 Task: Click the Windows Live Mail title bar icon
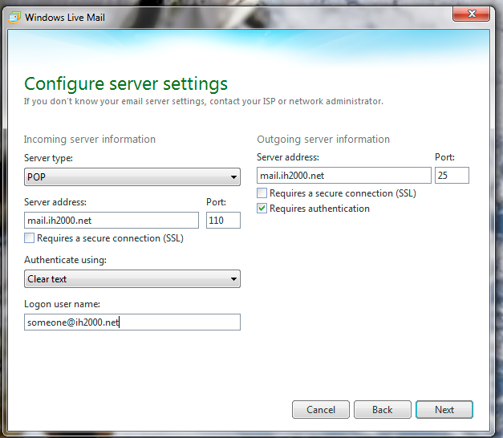[15, 16]
